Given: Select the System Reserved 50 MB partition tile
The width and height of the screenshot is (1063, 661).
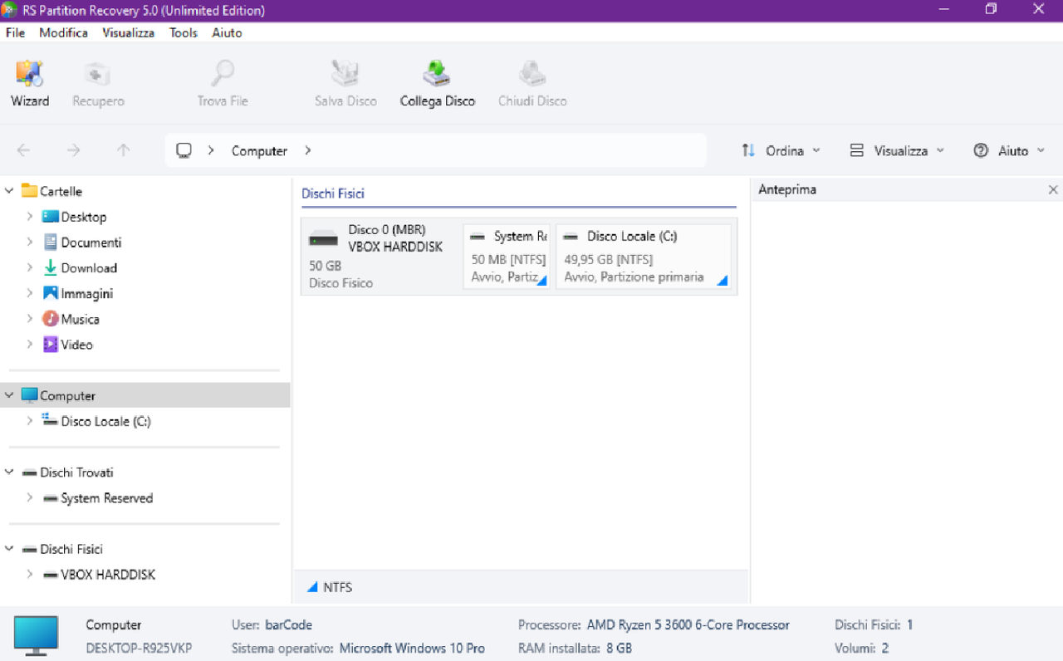Looking at the screenshot, I should click(x=507, y=257).
